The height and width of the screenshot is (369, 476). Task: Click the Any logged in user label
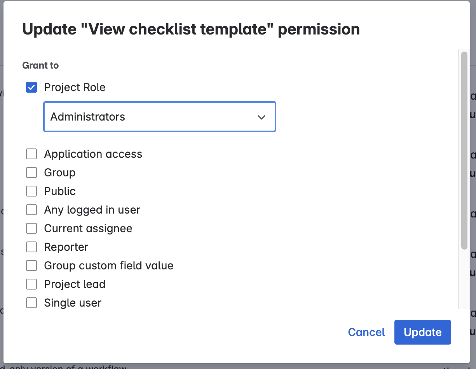pos(92,210)
